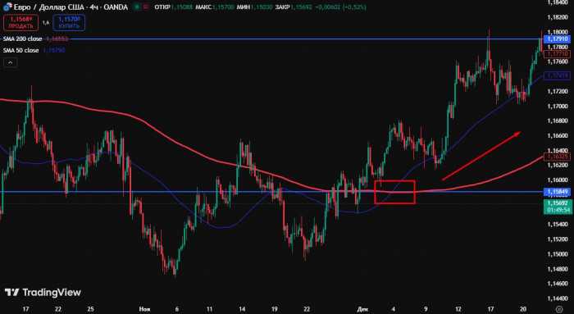The image size is (574, 314).
Task: Open the Евро / Доллар США symbol title
Action: pyautogui.click(x=71, y=7)
